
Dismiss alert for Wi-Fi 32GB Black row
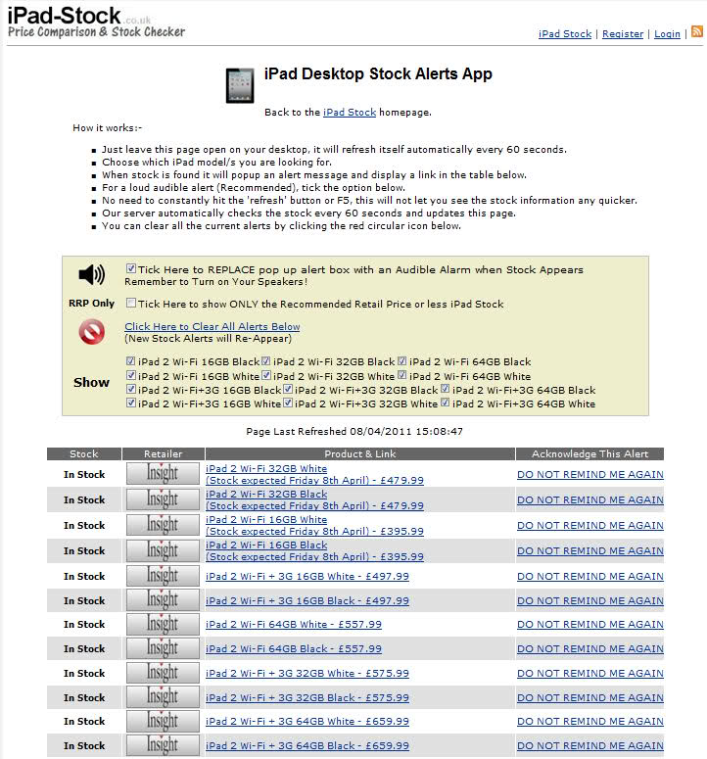click(x=589, y=500)
